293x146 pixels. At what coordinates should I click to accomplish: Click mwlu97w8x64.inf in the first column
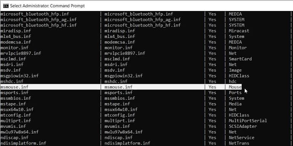pos(20,132)
